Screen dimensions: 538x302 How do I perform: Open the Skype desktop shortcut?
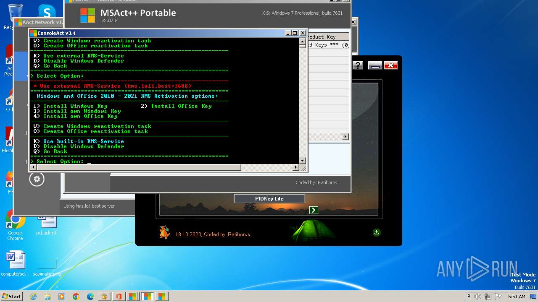click(47, 11)
